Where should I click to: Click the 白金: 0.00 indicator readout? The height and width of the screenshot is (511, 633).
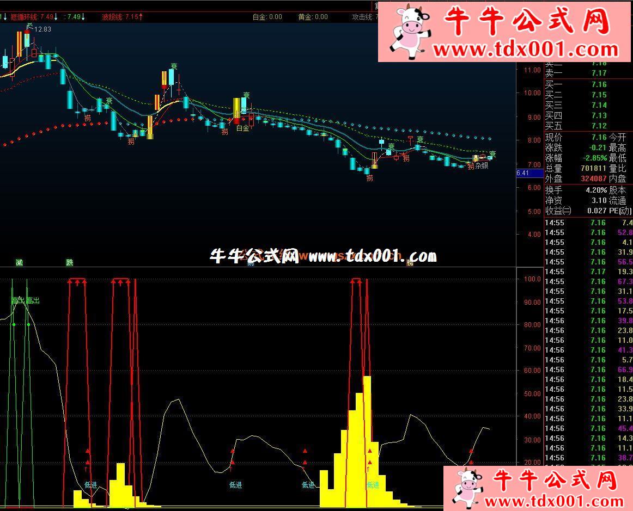(267, 17)
